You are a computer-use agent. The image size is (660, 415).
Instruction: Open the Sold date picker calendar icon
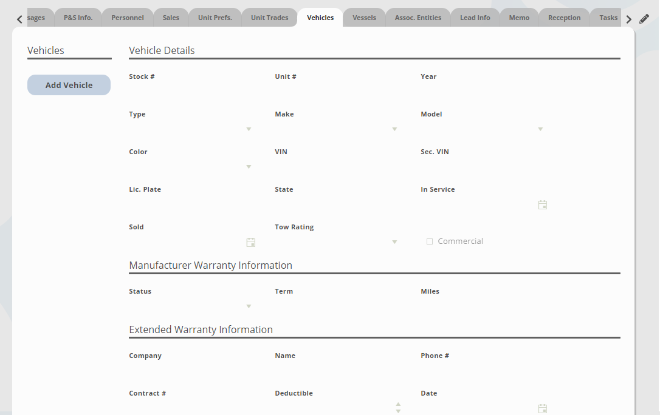(251, 242)
